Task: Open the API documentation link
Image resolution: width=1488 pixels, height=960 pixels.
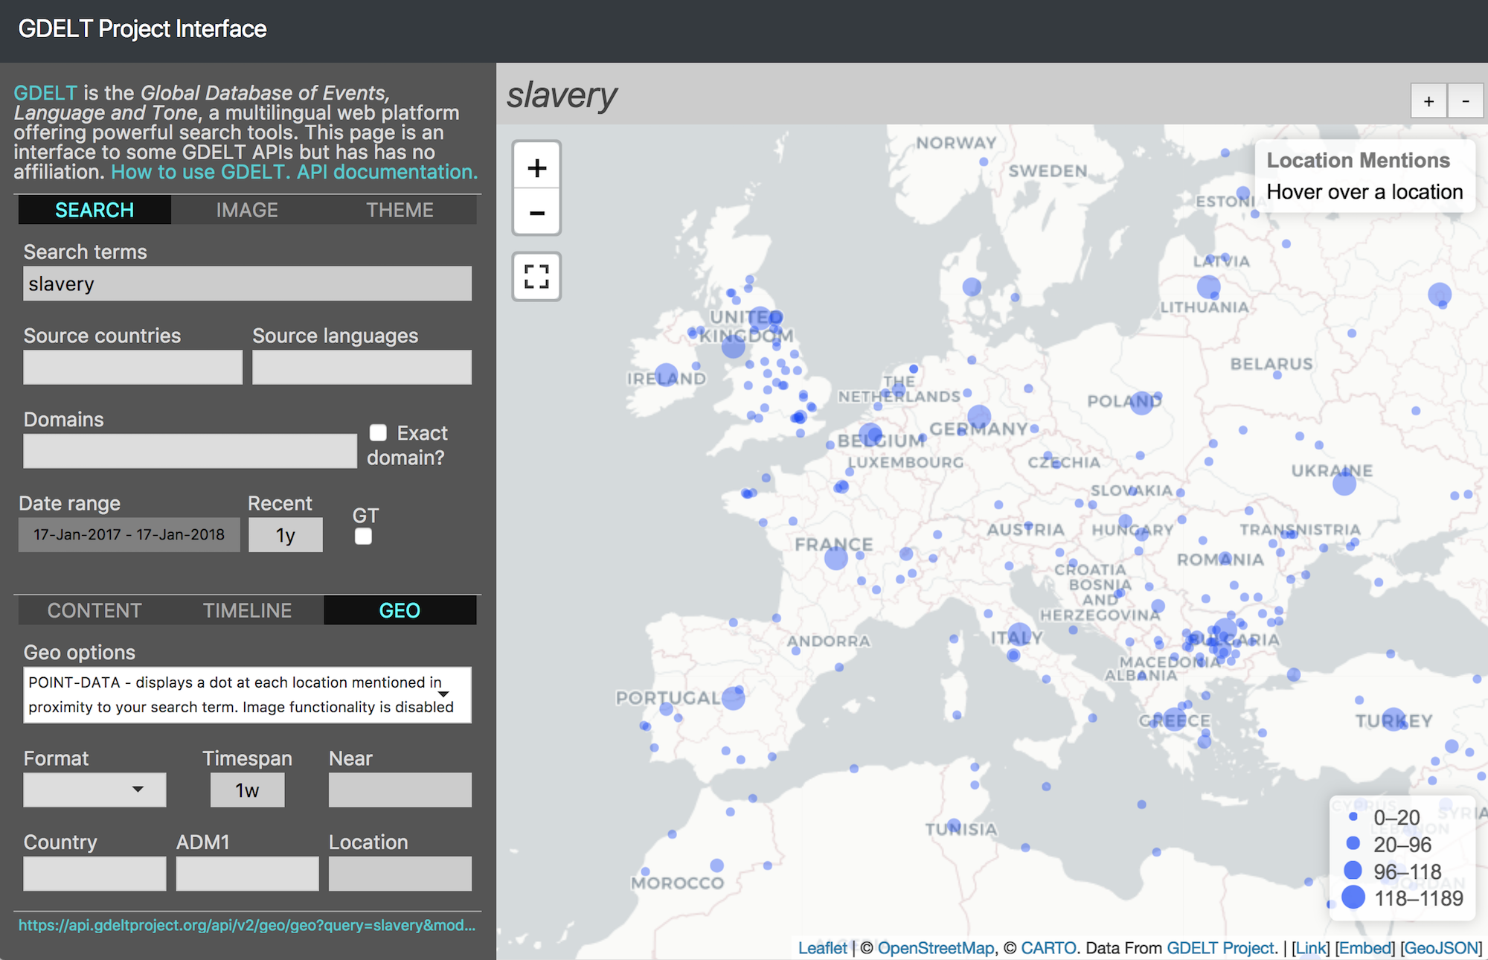Action: point(387,172)
